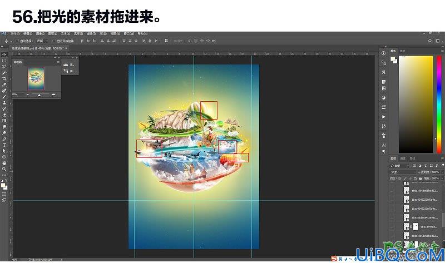Open the Navigator panel flyout menu
The width and height of the screenshot is (445, 263).
(58, 62)
